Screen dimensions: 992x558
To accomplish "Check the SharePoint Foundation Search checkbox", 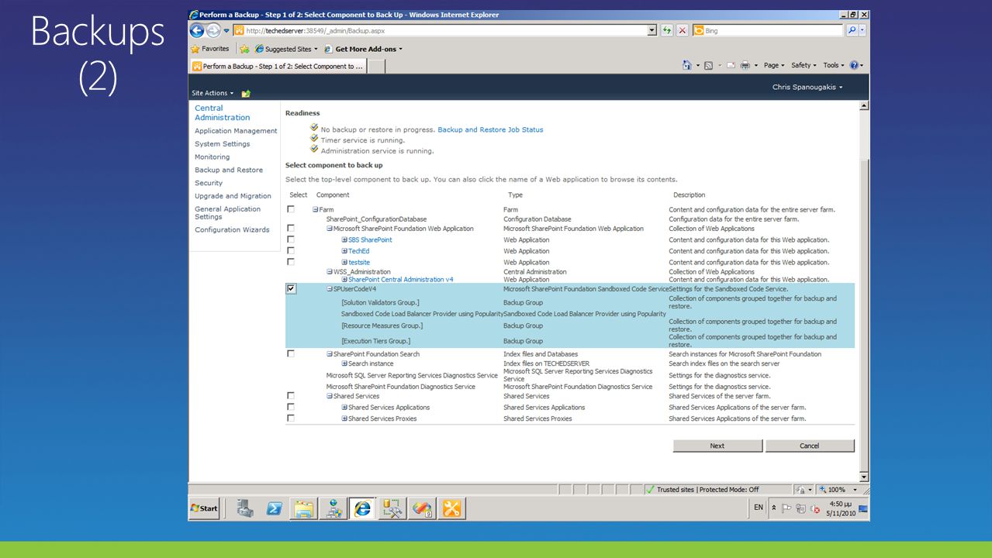I will click(291, 353).
